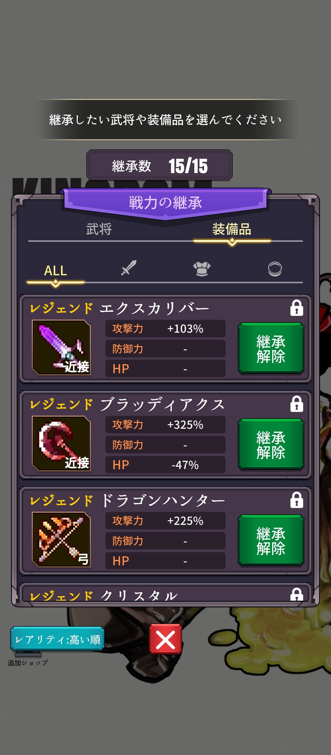Switch to the 装備品 tab
331x755 pixels.
[x=232, y=229]
